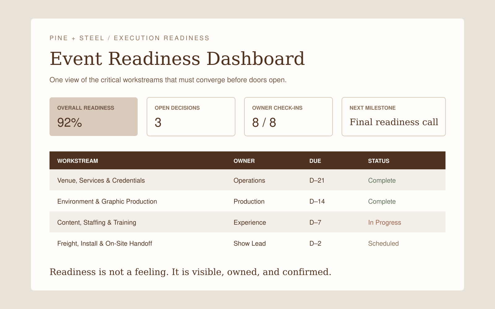The height and width of the screenshot is (309, 495).
Task: Click Complete status for Environment row
Action: tap(382, 201)
